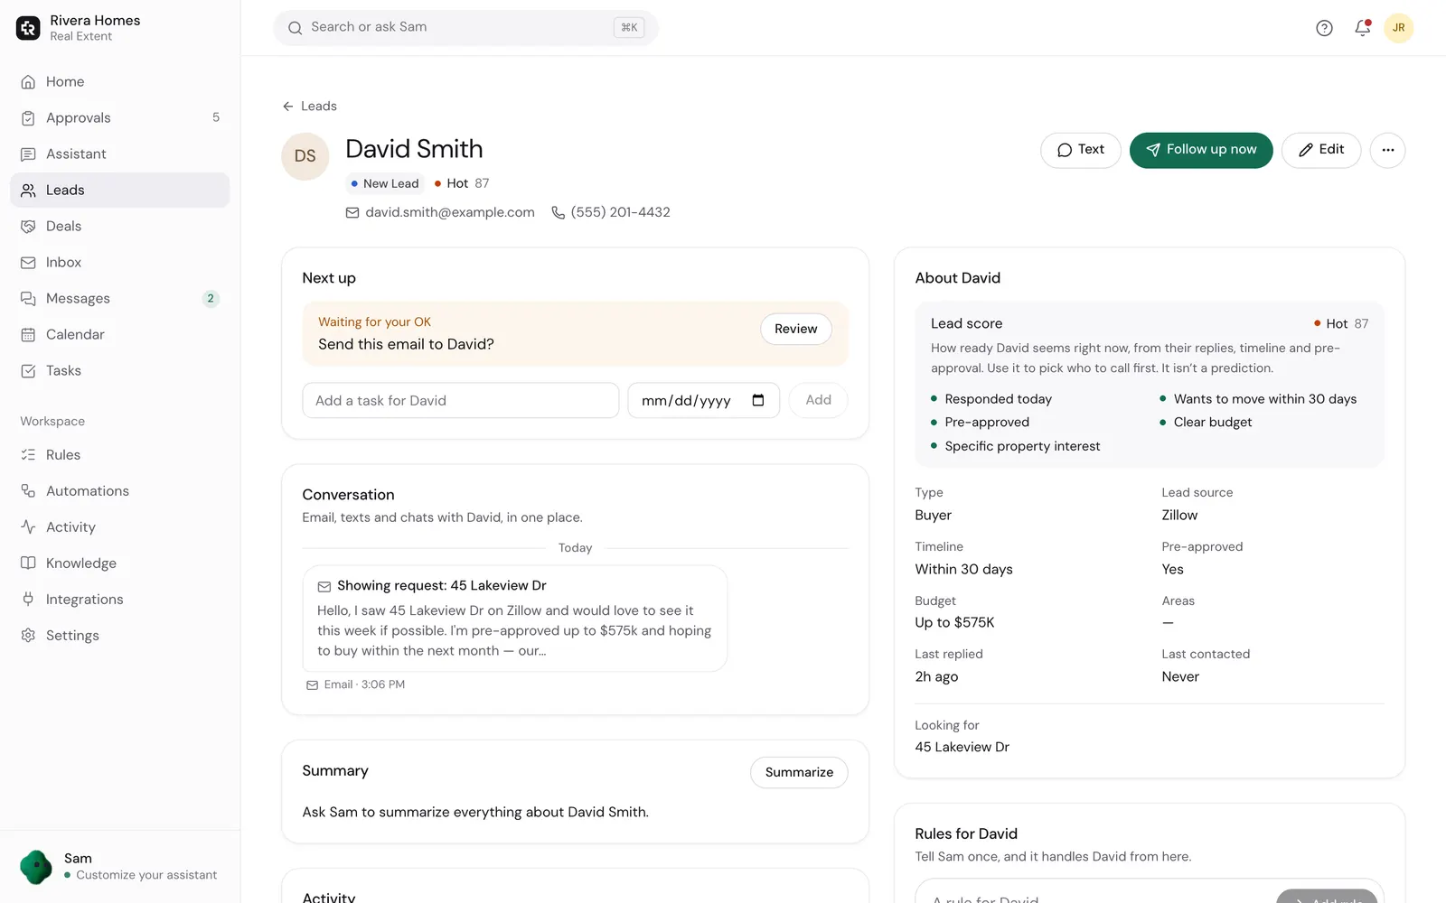The image size is (1446, 903).
Task: Click the date picker calendar icon
Action: [758, 400]
